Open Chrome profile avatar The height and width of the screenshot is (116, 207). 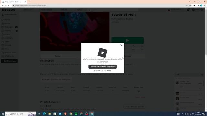click(x=201, y=5)
